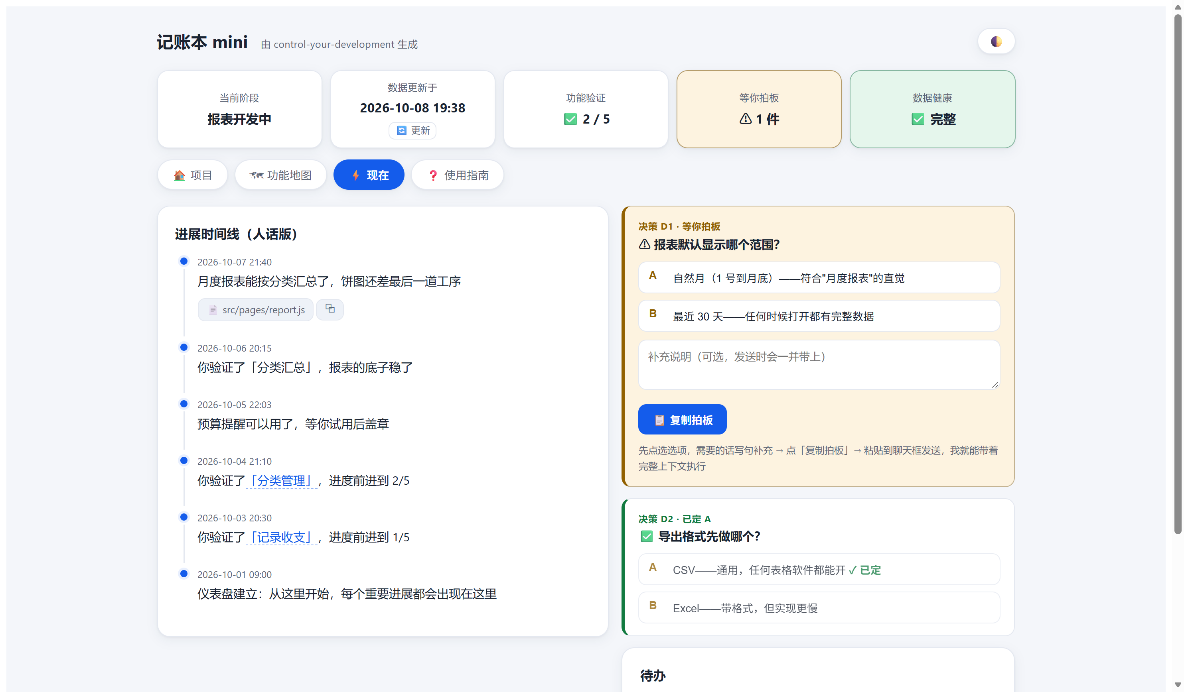Click the timeline dot for 2026-10-07 21:40
Viewport: 1184px width, 692px height.
point(184,261)
